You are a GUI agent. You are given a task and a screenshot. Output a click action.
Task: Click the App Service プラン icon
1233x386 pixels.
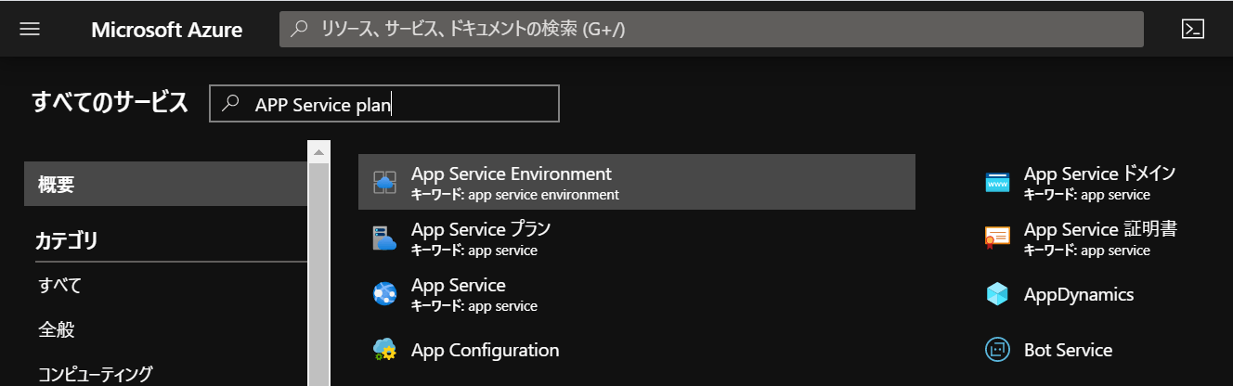click(384, 238)
